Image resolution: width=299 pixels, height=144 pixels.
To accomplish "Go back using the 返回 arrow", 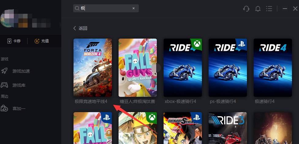I will (74, 28).
